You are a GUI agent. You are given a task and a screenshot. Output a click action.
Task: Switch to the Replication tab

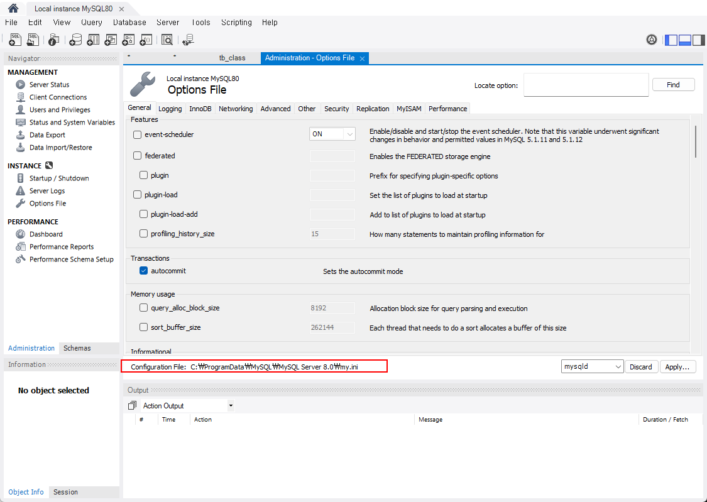373,109
